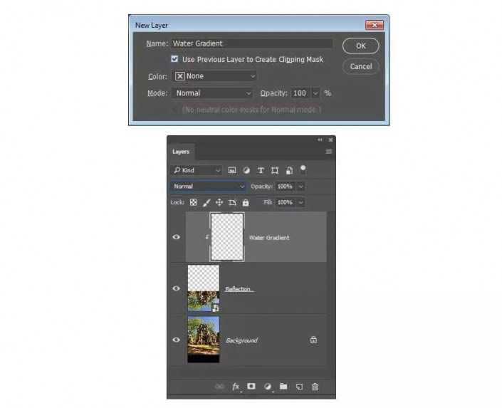
Task: Select the Layers tab
Action: 182,152
